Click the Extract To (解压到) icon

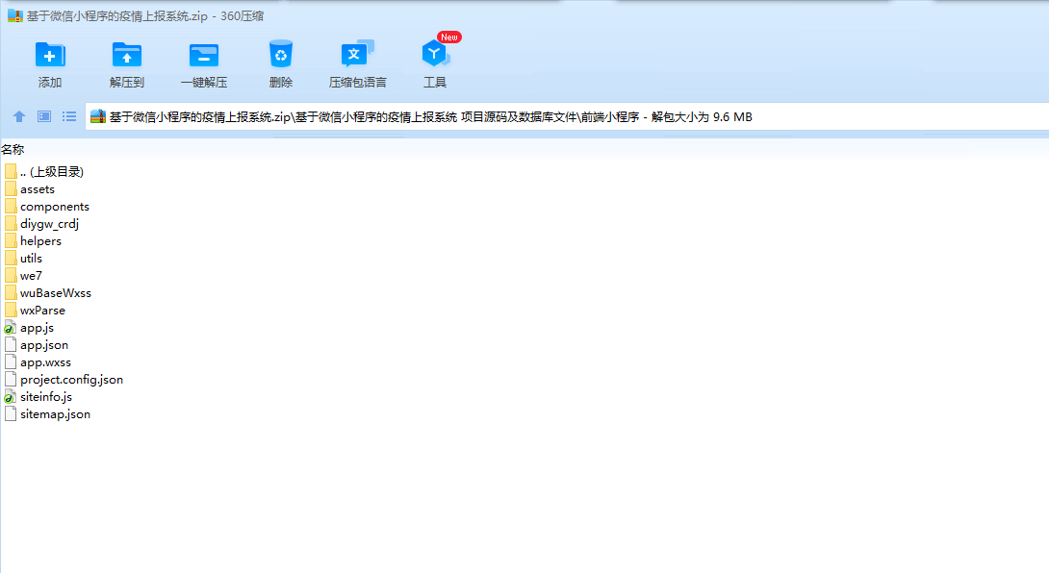coord(126,55)
